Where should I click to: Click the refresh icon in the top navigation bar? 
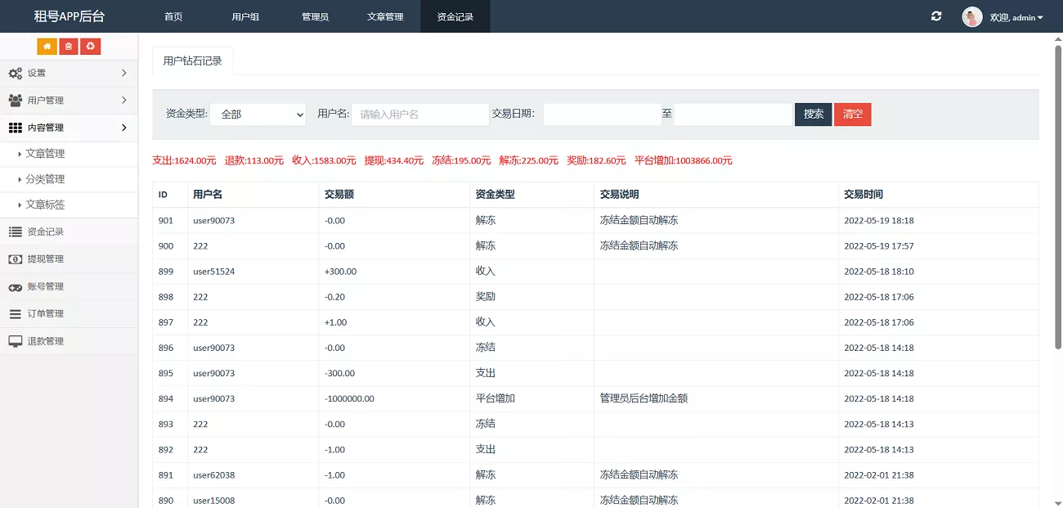point(936,16)
